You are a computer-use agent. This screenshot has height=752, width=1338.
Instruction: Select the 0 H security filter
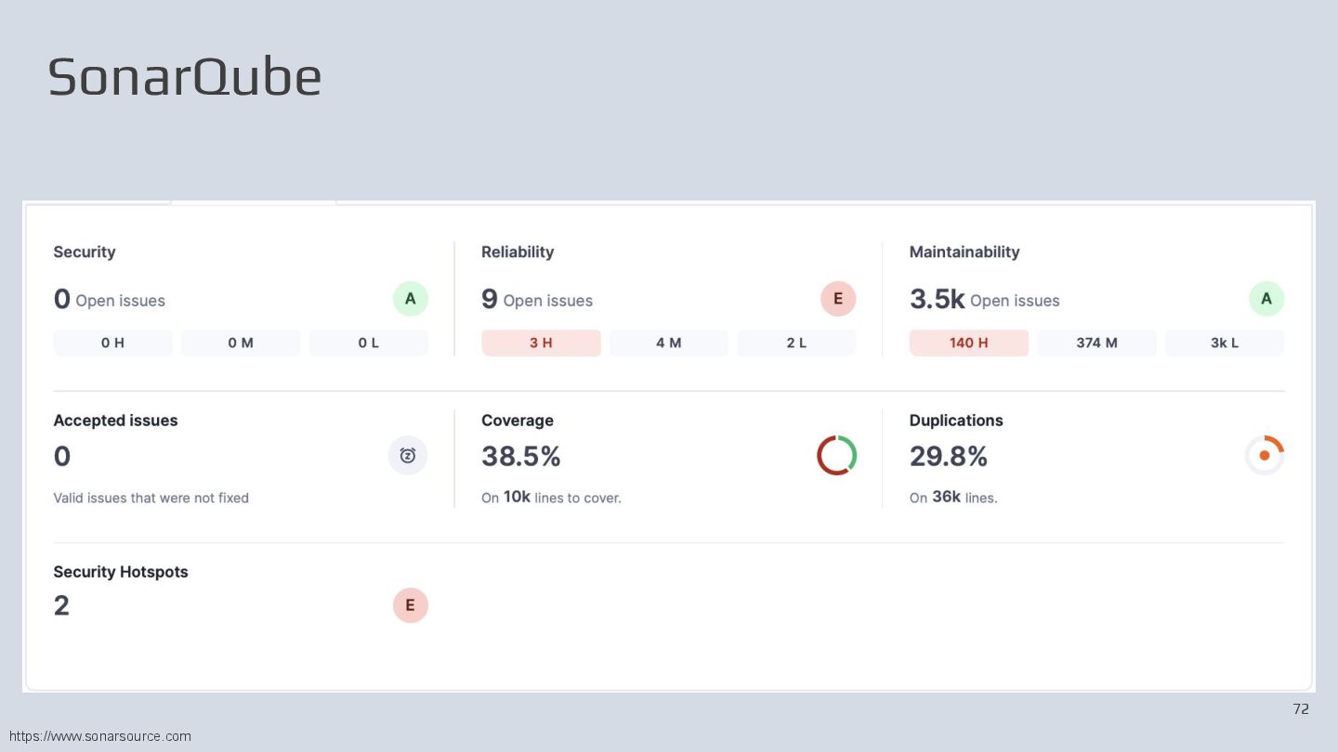tap(112, 343)
